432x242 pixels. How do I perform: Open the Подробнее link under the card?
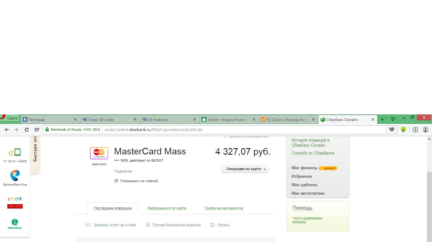pos(123,171)
